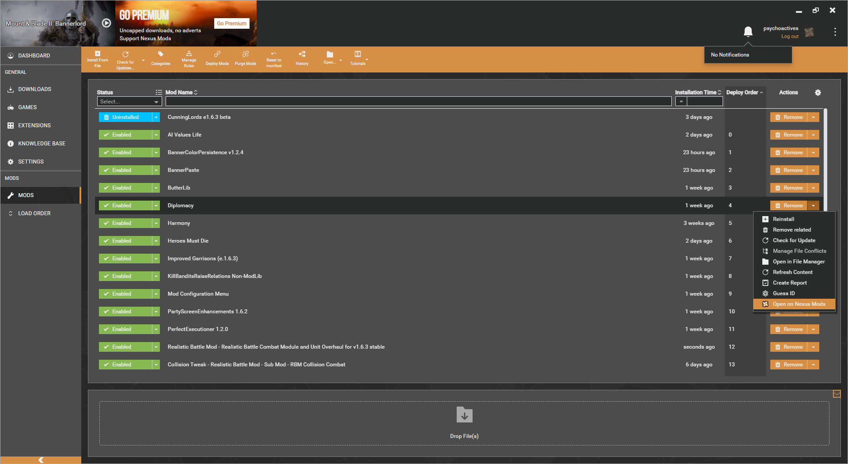848x464 pixels.
Task: Open Status filter Select dropdown
Action: tap(129, 102)
